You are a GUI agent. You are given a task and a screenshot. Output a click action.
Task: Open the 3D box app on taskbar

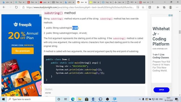pos(100,99)
